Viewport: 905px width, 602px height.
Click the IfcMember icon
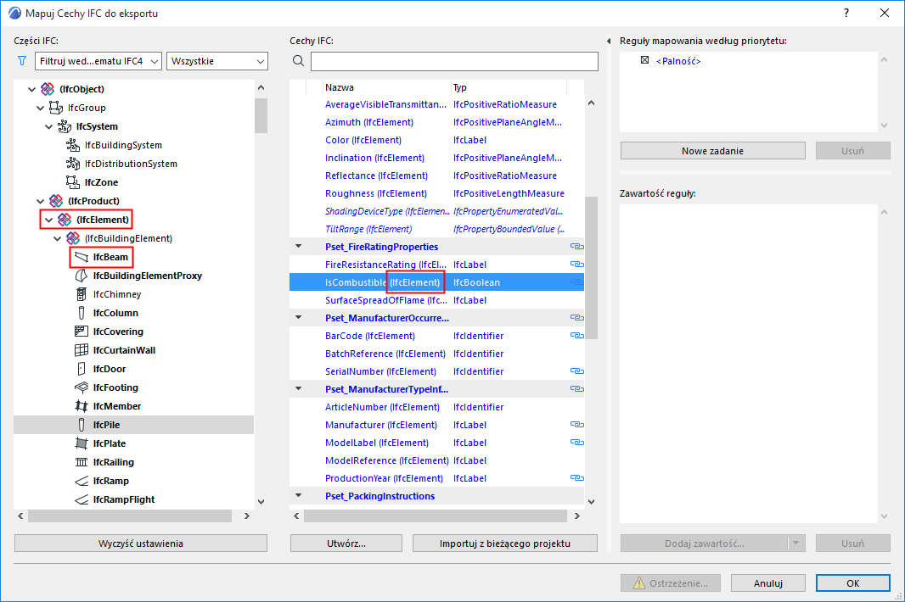[82, 406]
